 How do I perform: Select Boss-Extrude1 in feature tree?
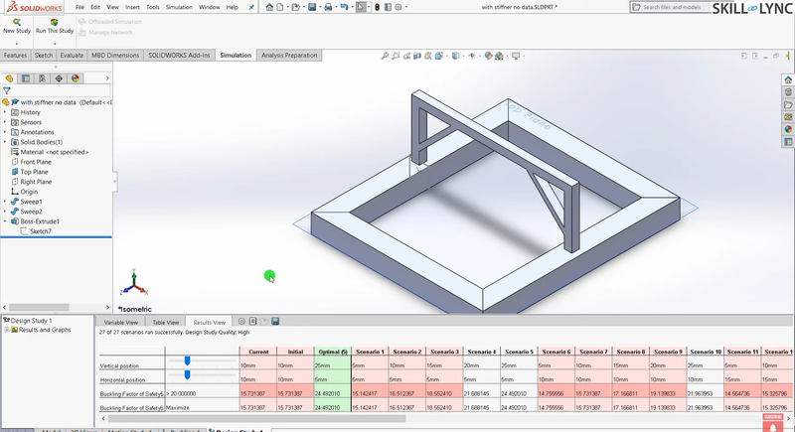tap(40, 221)
